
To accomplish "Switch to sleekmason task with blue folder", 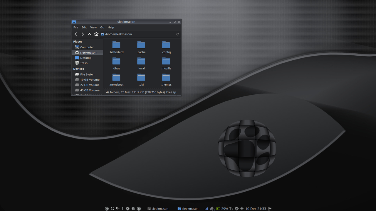I will tap(188, 209).
